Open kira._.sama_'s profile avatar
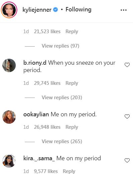 pos(9,161)
